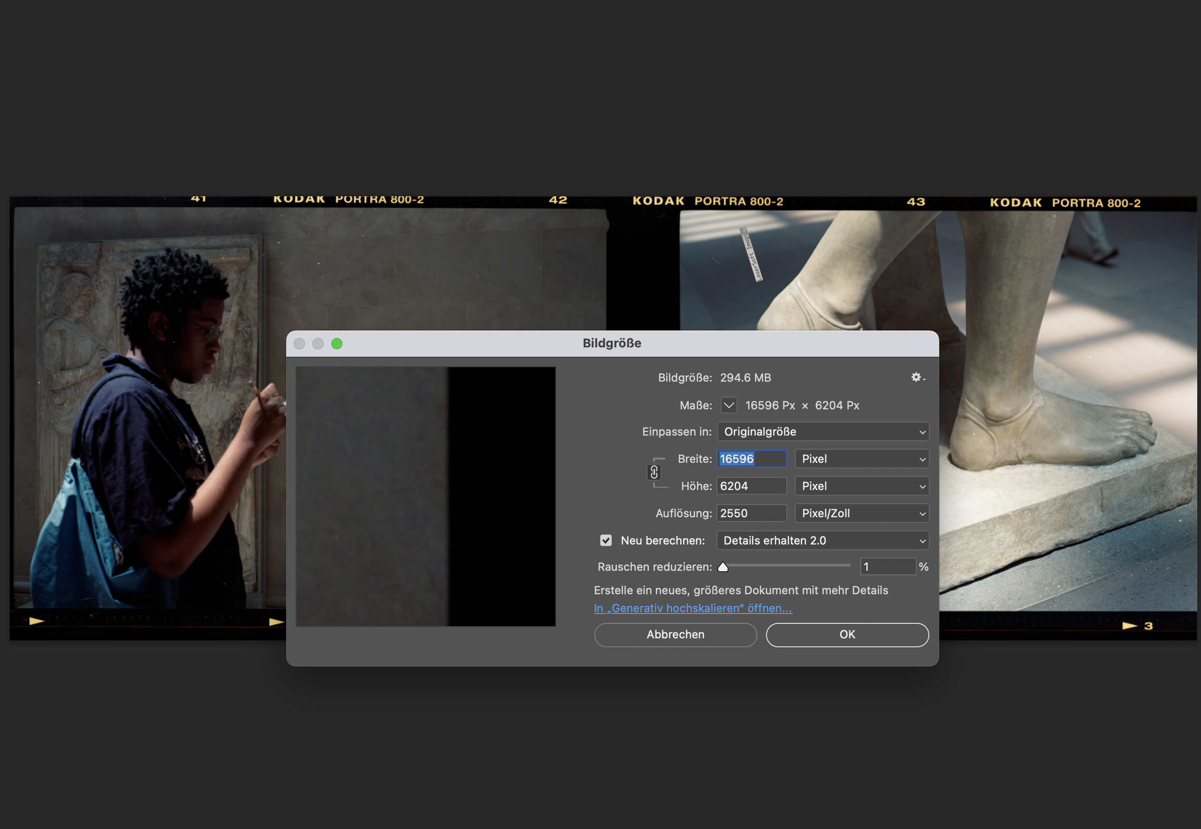Open the Einpassen in Originalgröße dropdown
The width and height of the screenshot is (1201, 829).
822,432
